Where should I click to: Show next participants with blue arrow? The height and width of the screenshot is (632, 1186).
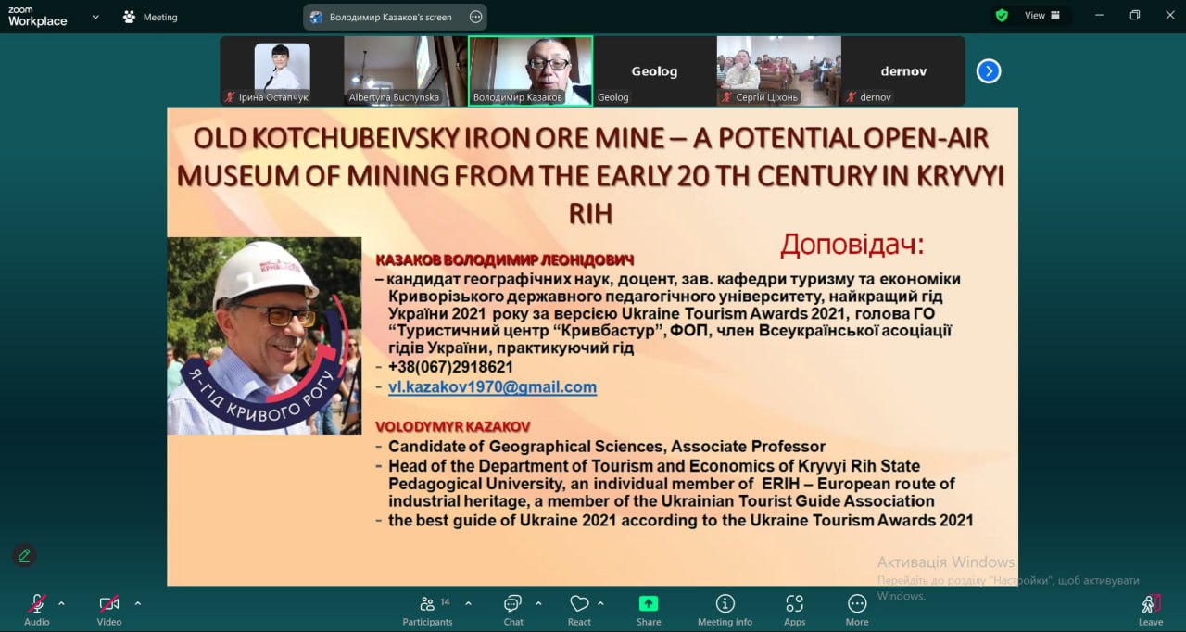tap(989, 71)
